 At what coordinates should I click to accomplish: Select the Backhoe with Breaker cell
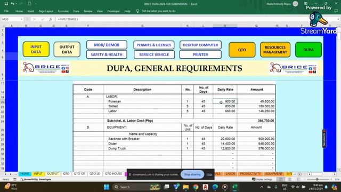click(142, 139)
